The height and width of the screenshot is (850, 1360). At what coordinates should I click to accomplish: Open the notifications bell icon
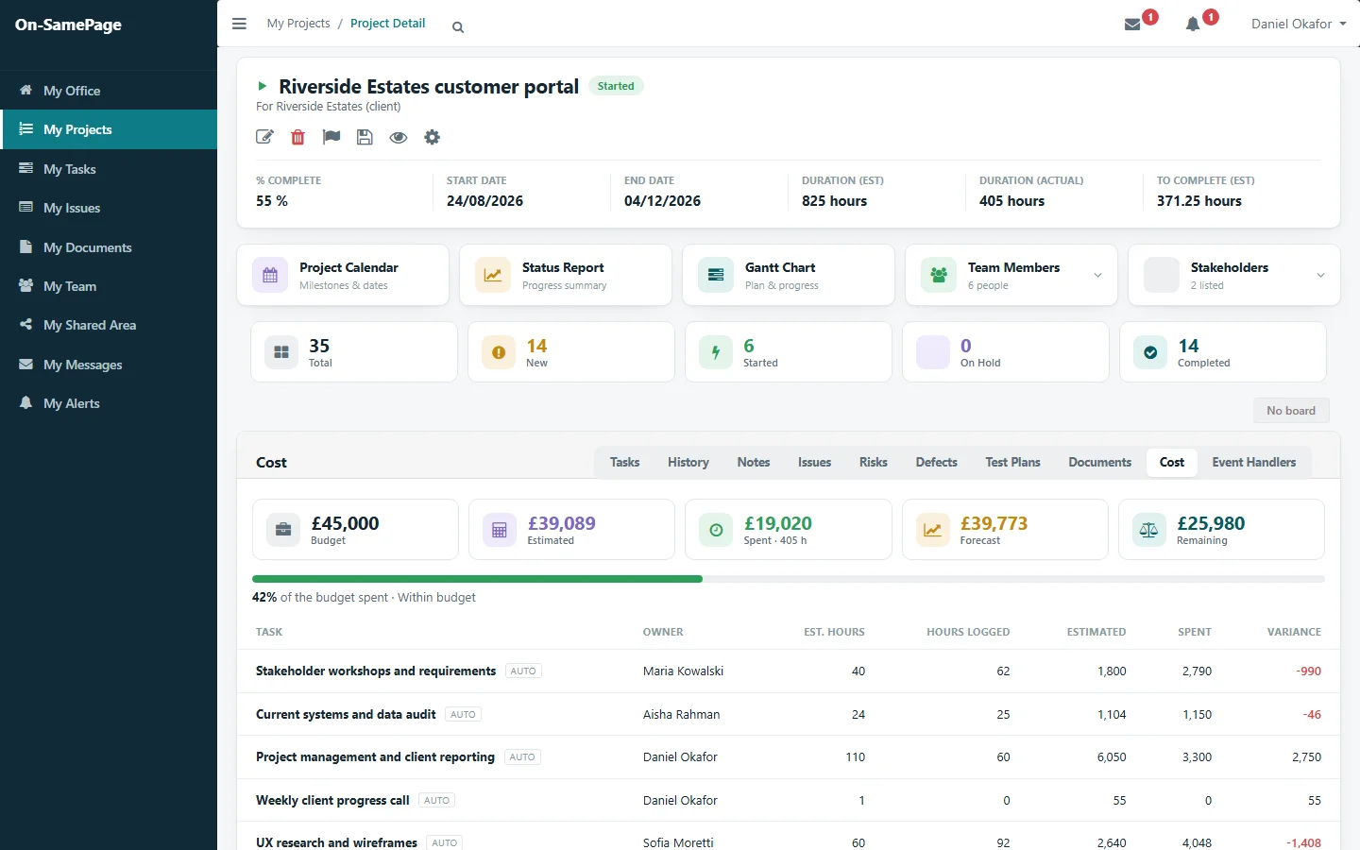(1193, 25)
